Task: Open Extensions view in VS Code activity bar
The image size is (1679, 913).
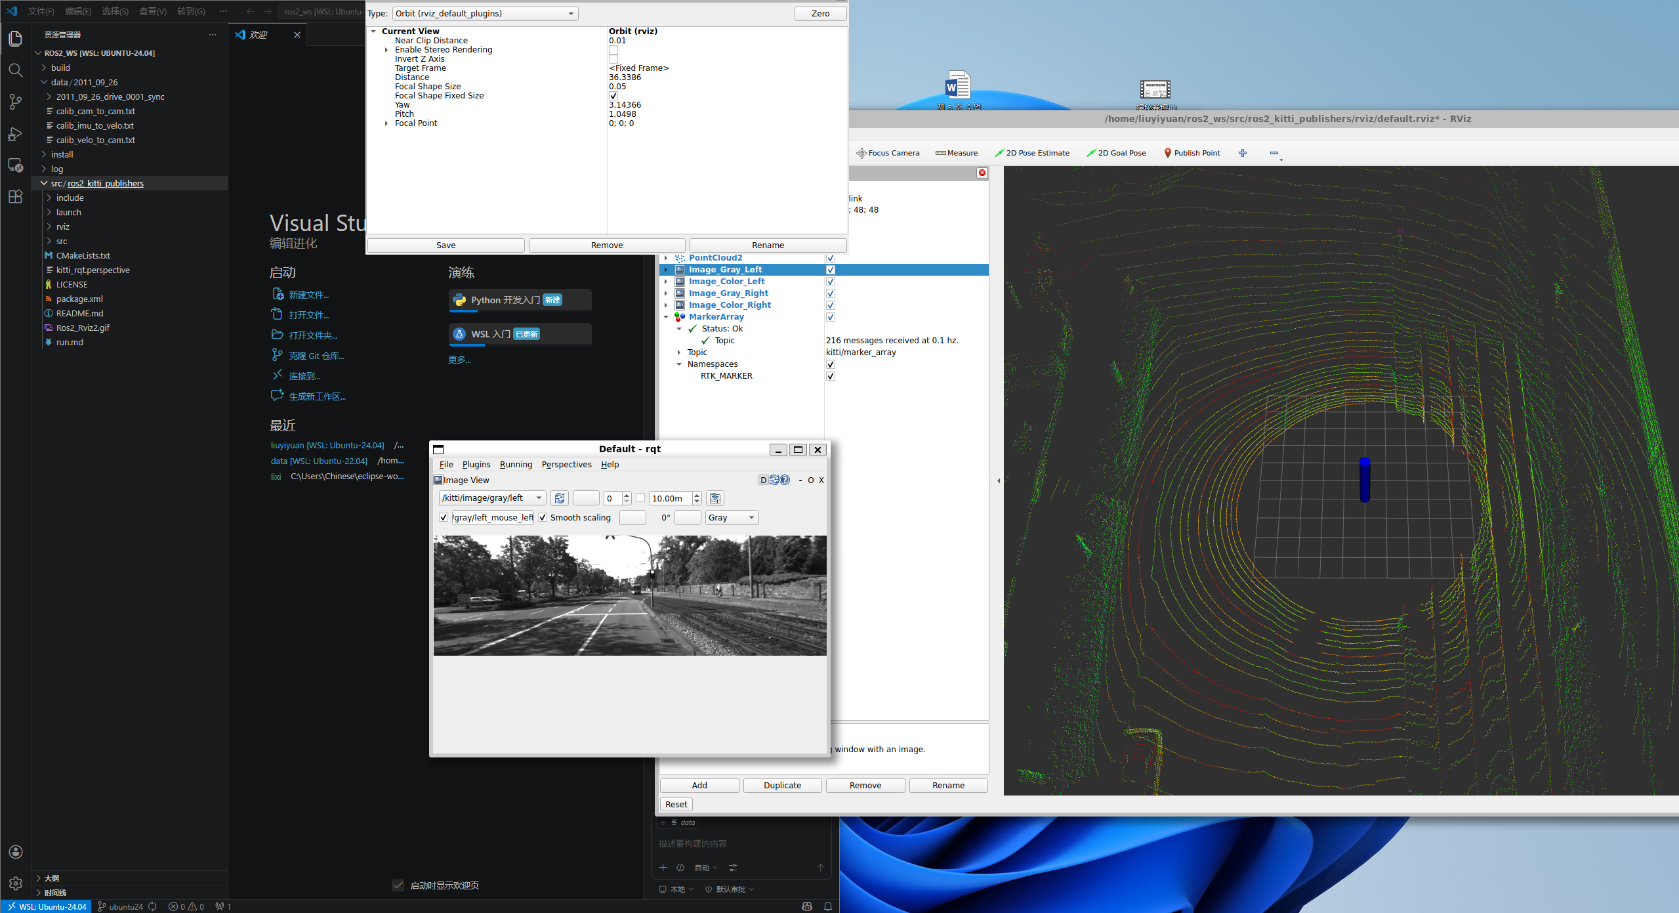Action: click(x=16, y=196)
